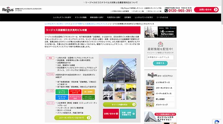
Task: Open the オフィスの種類 menu
Action: coord(81,17)
